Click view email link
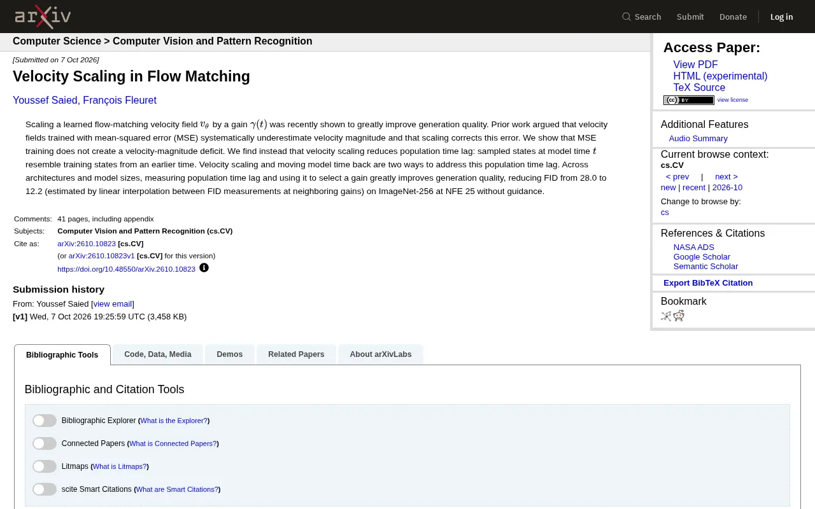The image size is (815, 509). [113, 304]
